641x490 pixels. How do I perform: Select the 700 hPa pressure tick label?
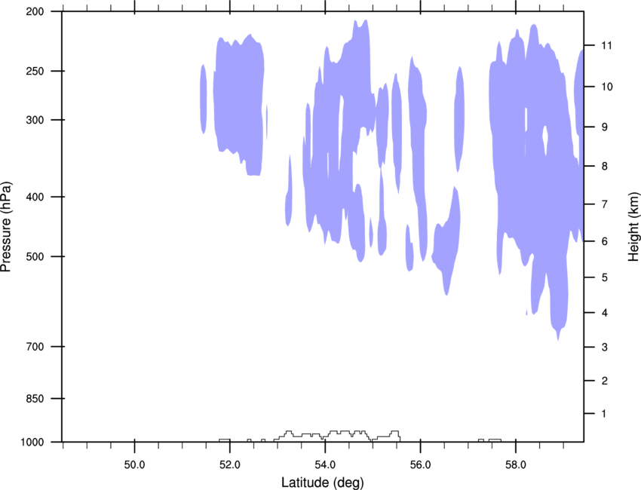coord(35,347)
